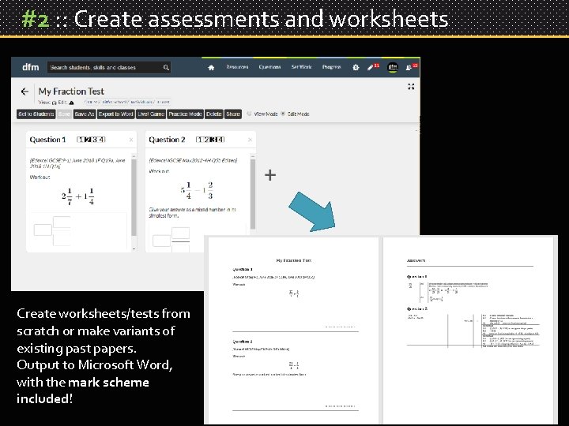The image size is (569, 426).
Task: Click the Question 2 card scrollbar
Action: pyautogui.click(x=253, y=192)
